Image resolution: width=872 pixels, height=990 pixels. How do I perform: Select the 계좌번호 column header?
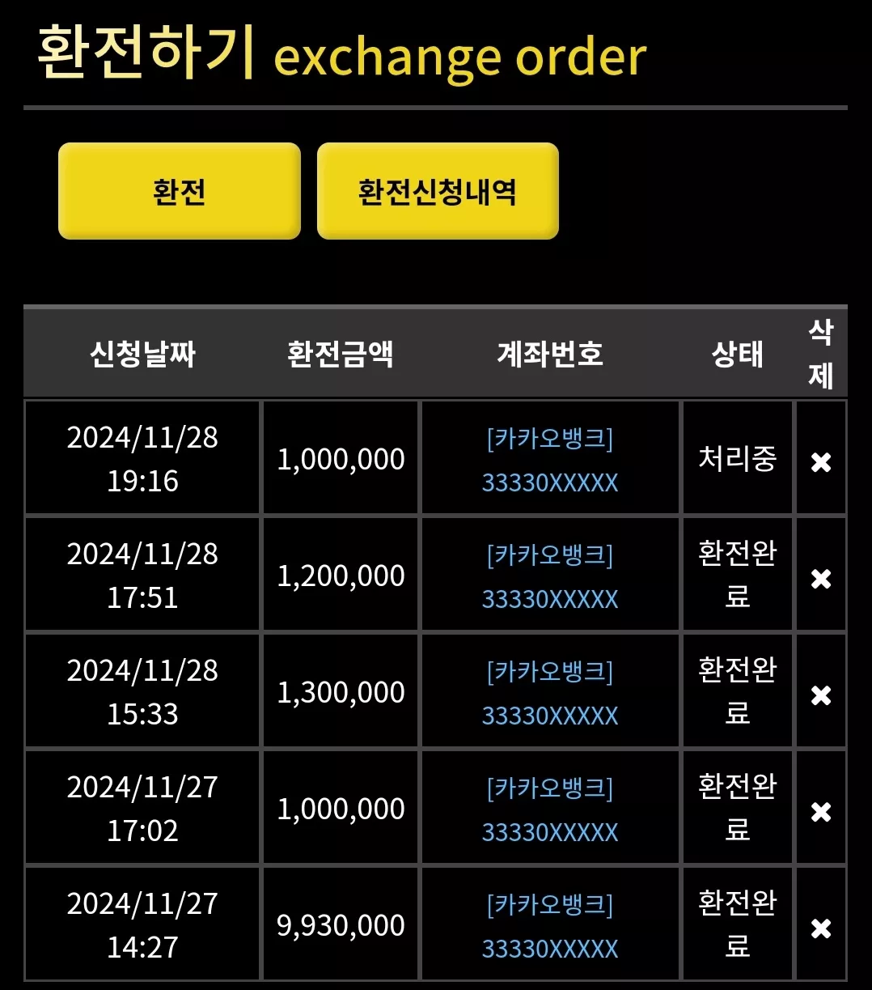pos(550,354)
